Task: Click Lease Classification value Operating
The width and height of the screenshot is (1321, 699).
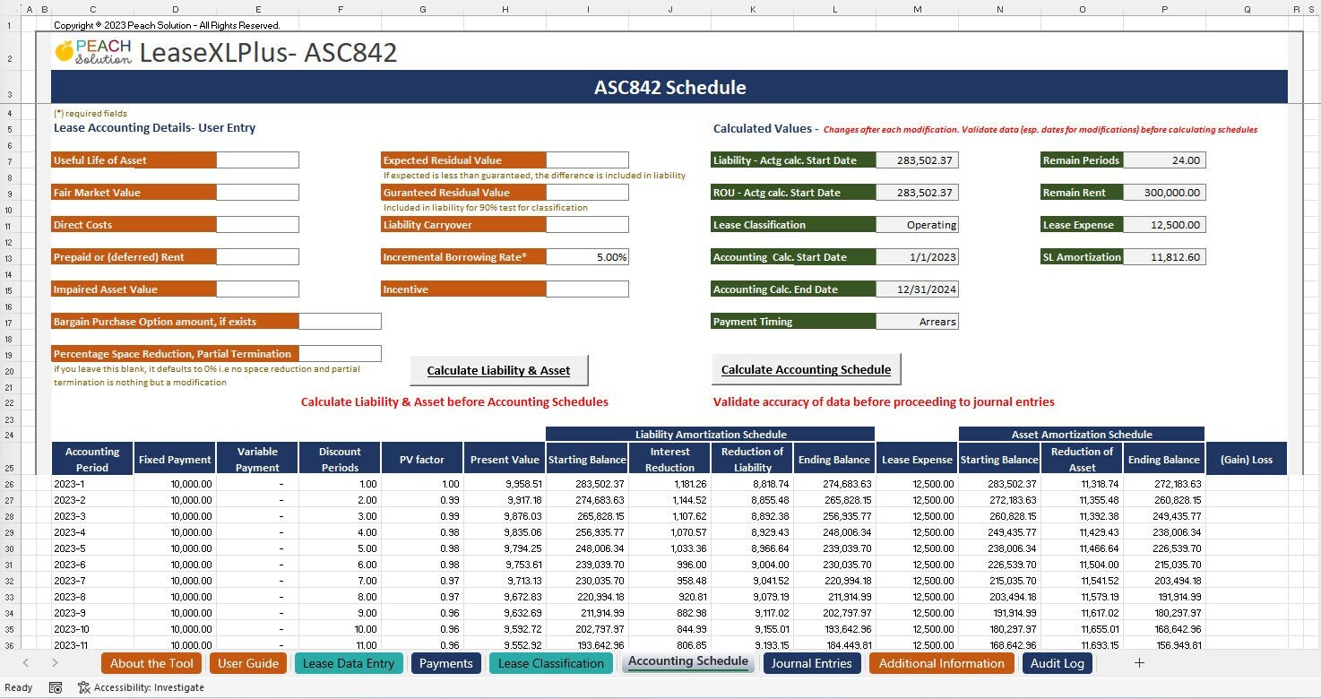Action: point(917,225)
